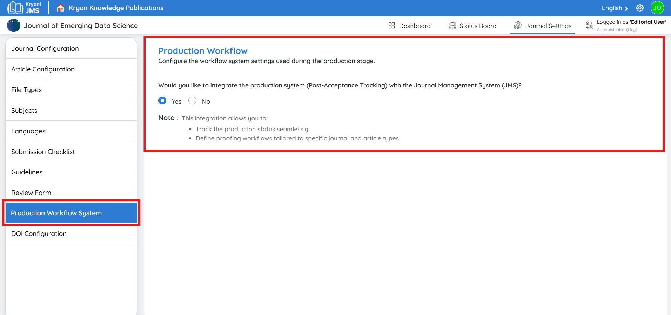Viewport: 671px width, 315px height.
Task: Select Submission Checklist in sidebar
Action: (x=43, y=152)
